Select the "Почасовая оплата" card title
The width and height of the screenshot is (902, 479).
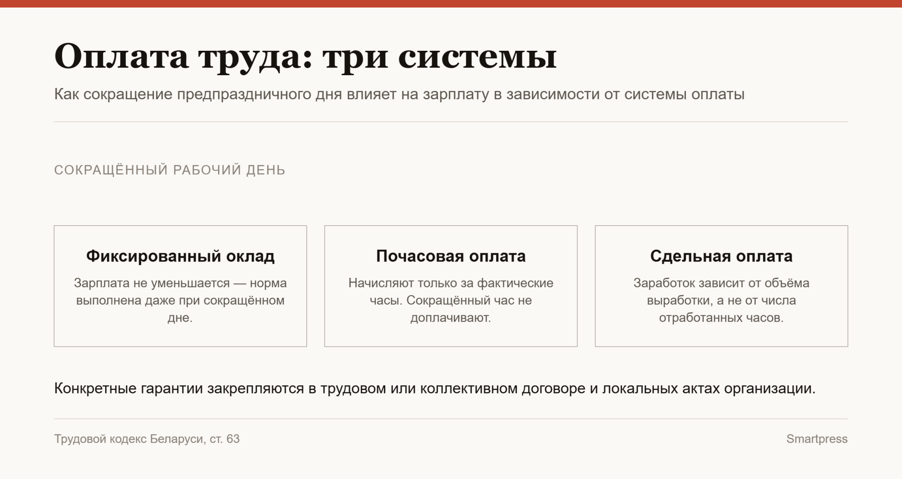pyautogui.click(x=451, y=256)
